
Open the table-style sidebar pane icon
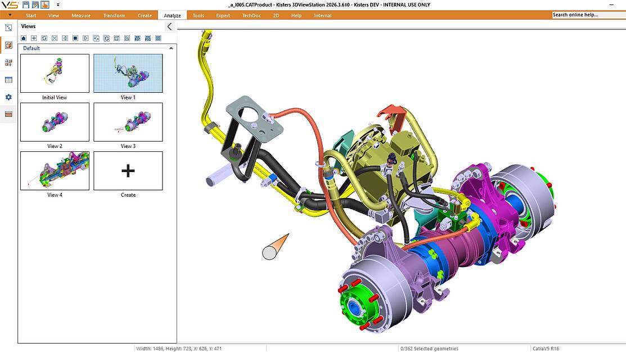point(8,80)
